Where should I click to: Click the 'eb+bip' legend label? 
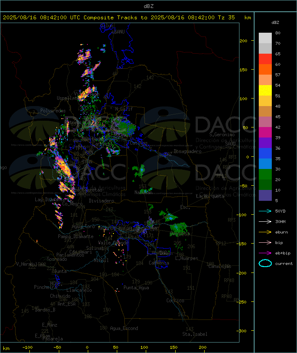283,253
